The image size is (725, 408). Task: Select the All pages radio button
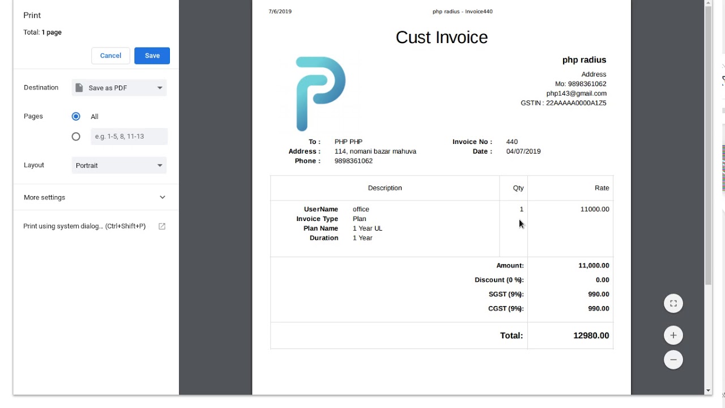coord(76,116)
